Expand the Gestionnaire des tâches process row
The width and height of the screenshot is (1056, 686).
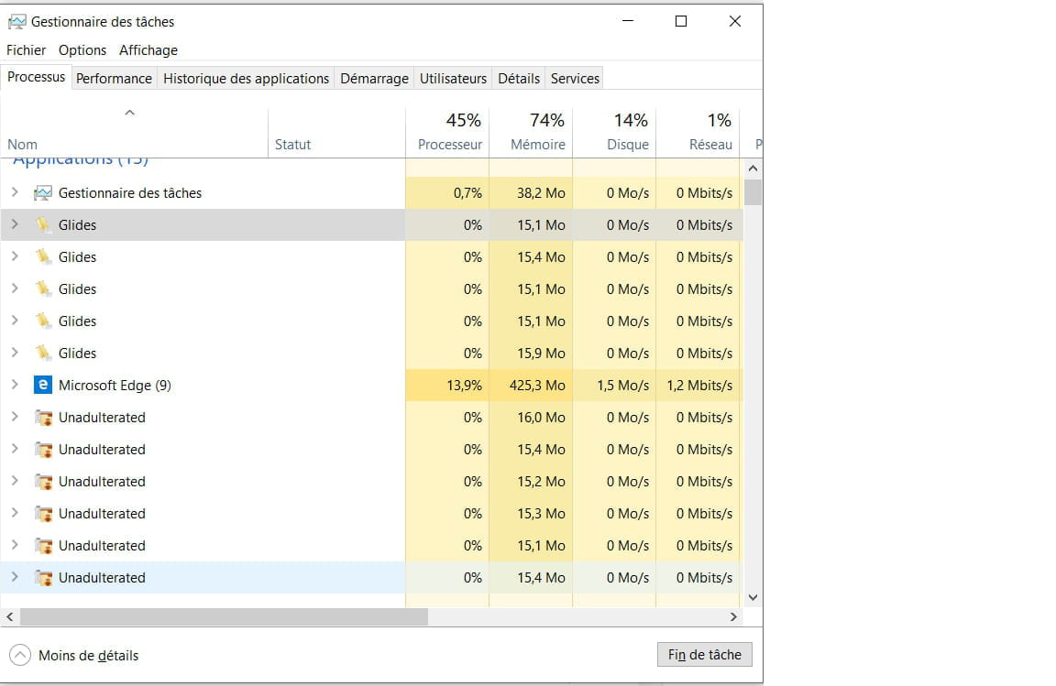(15, 192)
